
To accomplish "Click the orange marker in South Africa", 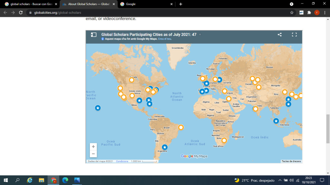I will point(224,140).
